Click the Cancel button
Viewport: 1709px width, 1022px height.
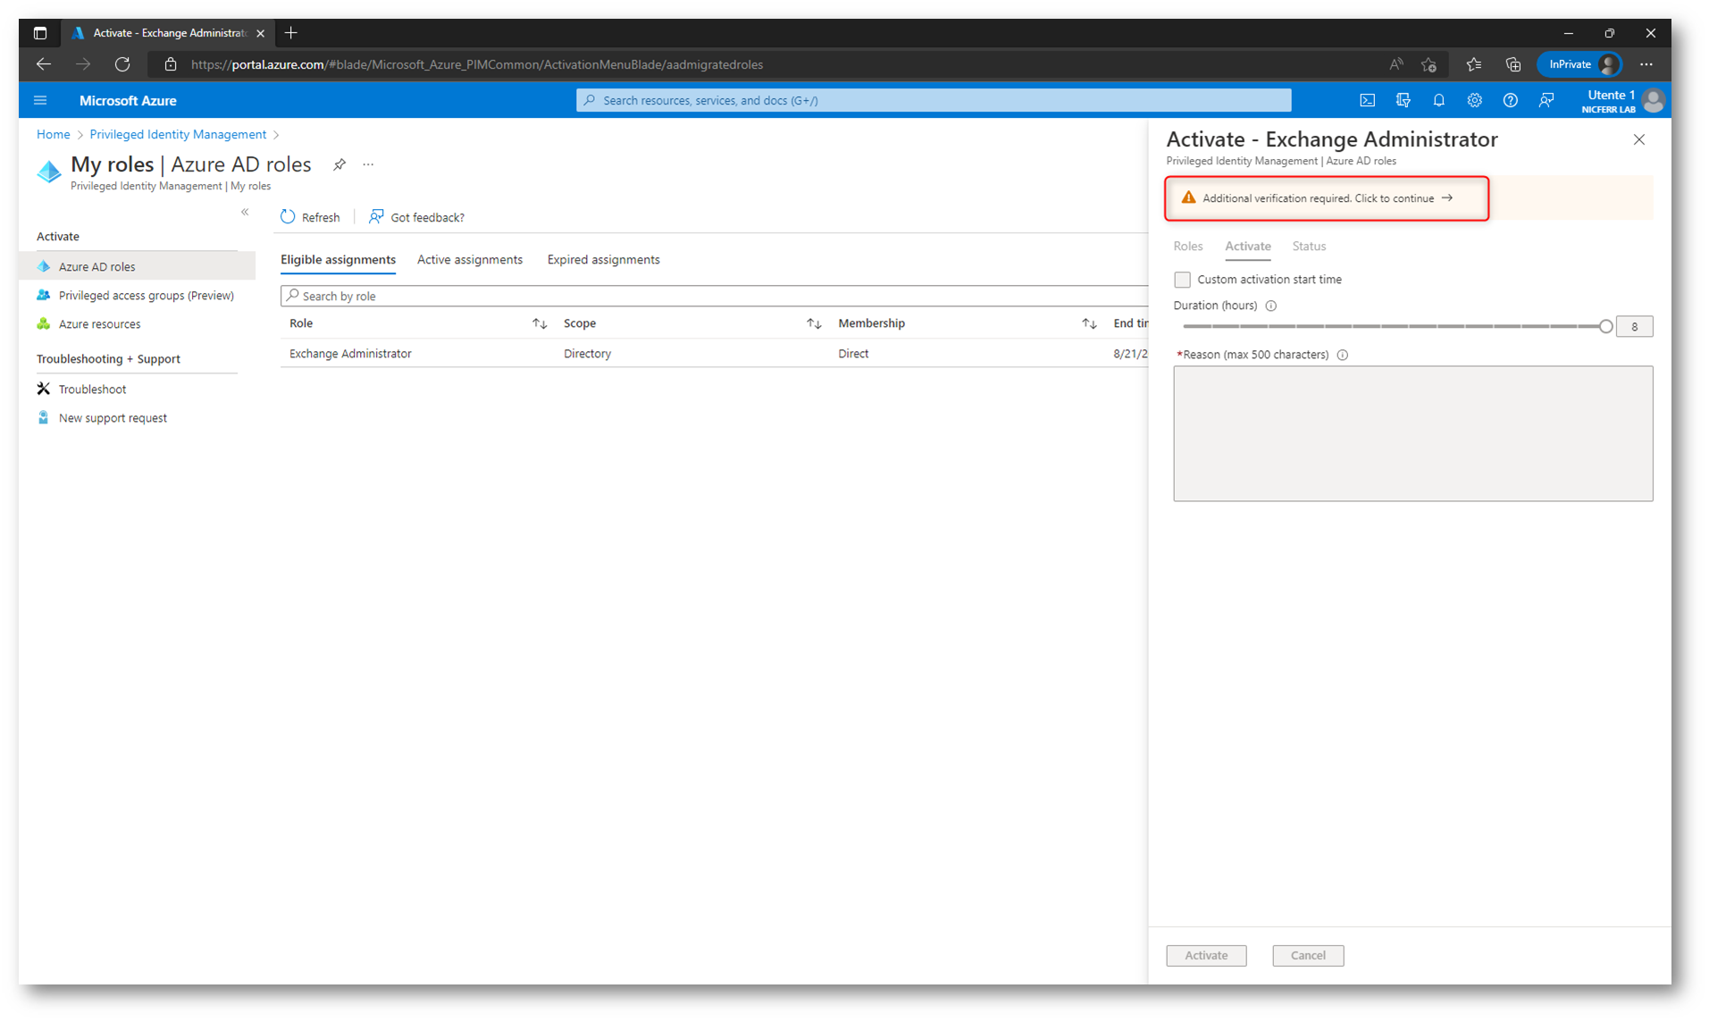(x=1308, y=955)
